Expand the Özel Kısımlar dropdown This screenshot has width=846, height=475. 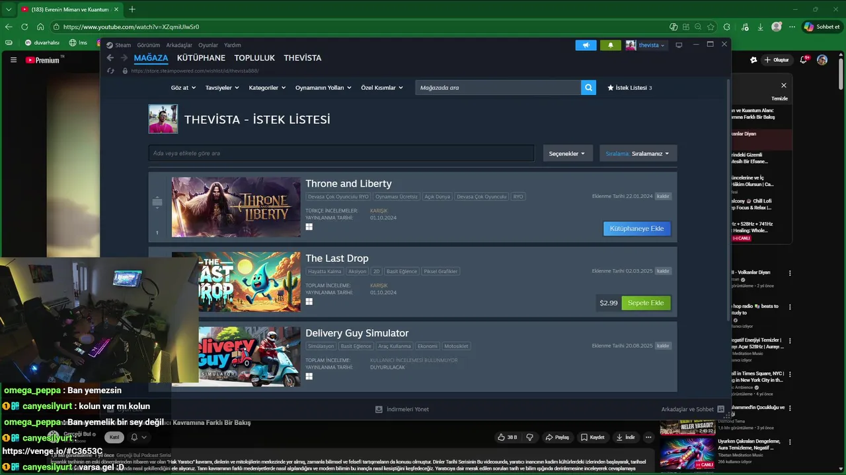[x=382, y=88]
